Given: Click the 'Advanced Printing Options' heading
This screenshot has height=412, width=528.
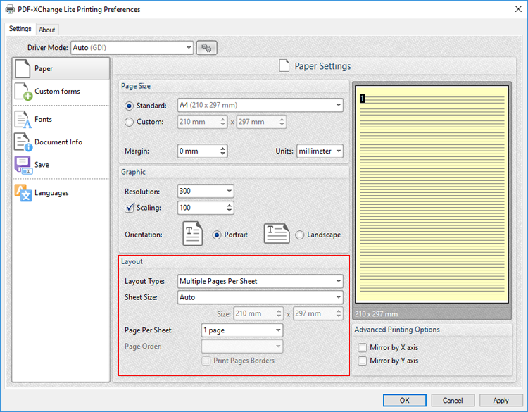Looking at the screenshot, I should [x=396, y=330].
